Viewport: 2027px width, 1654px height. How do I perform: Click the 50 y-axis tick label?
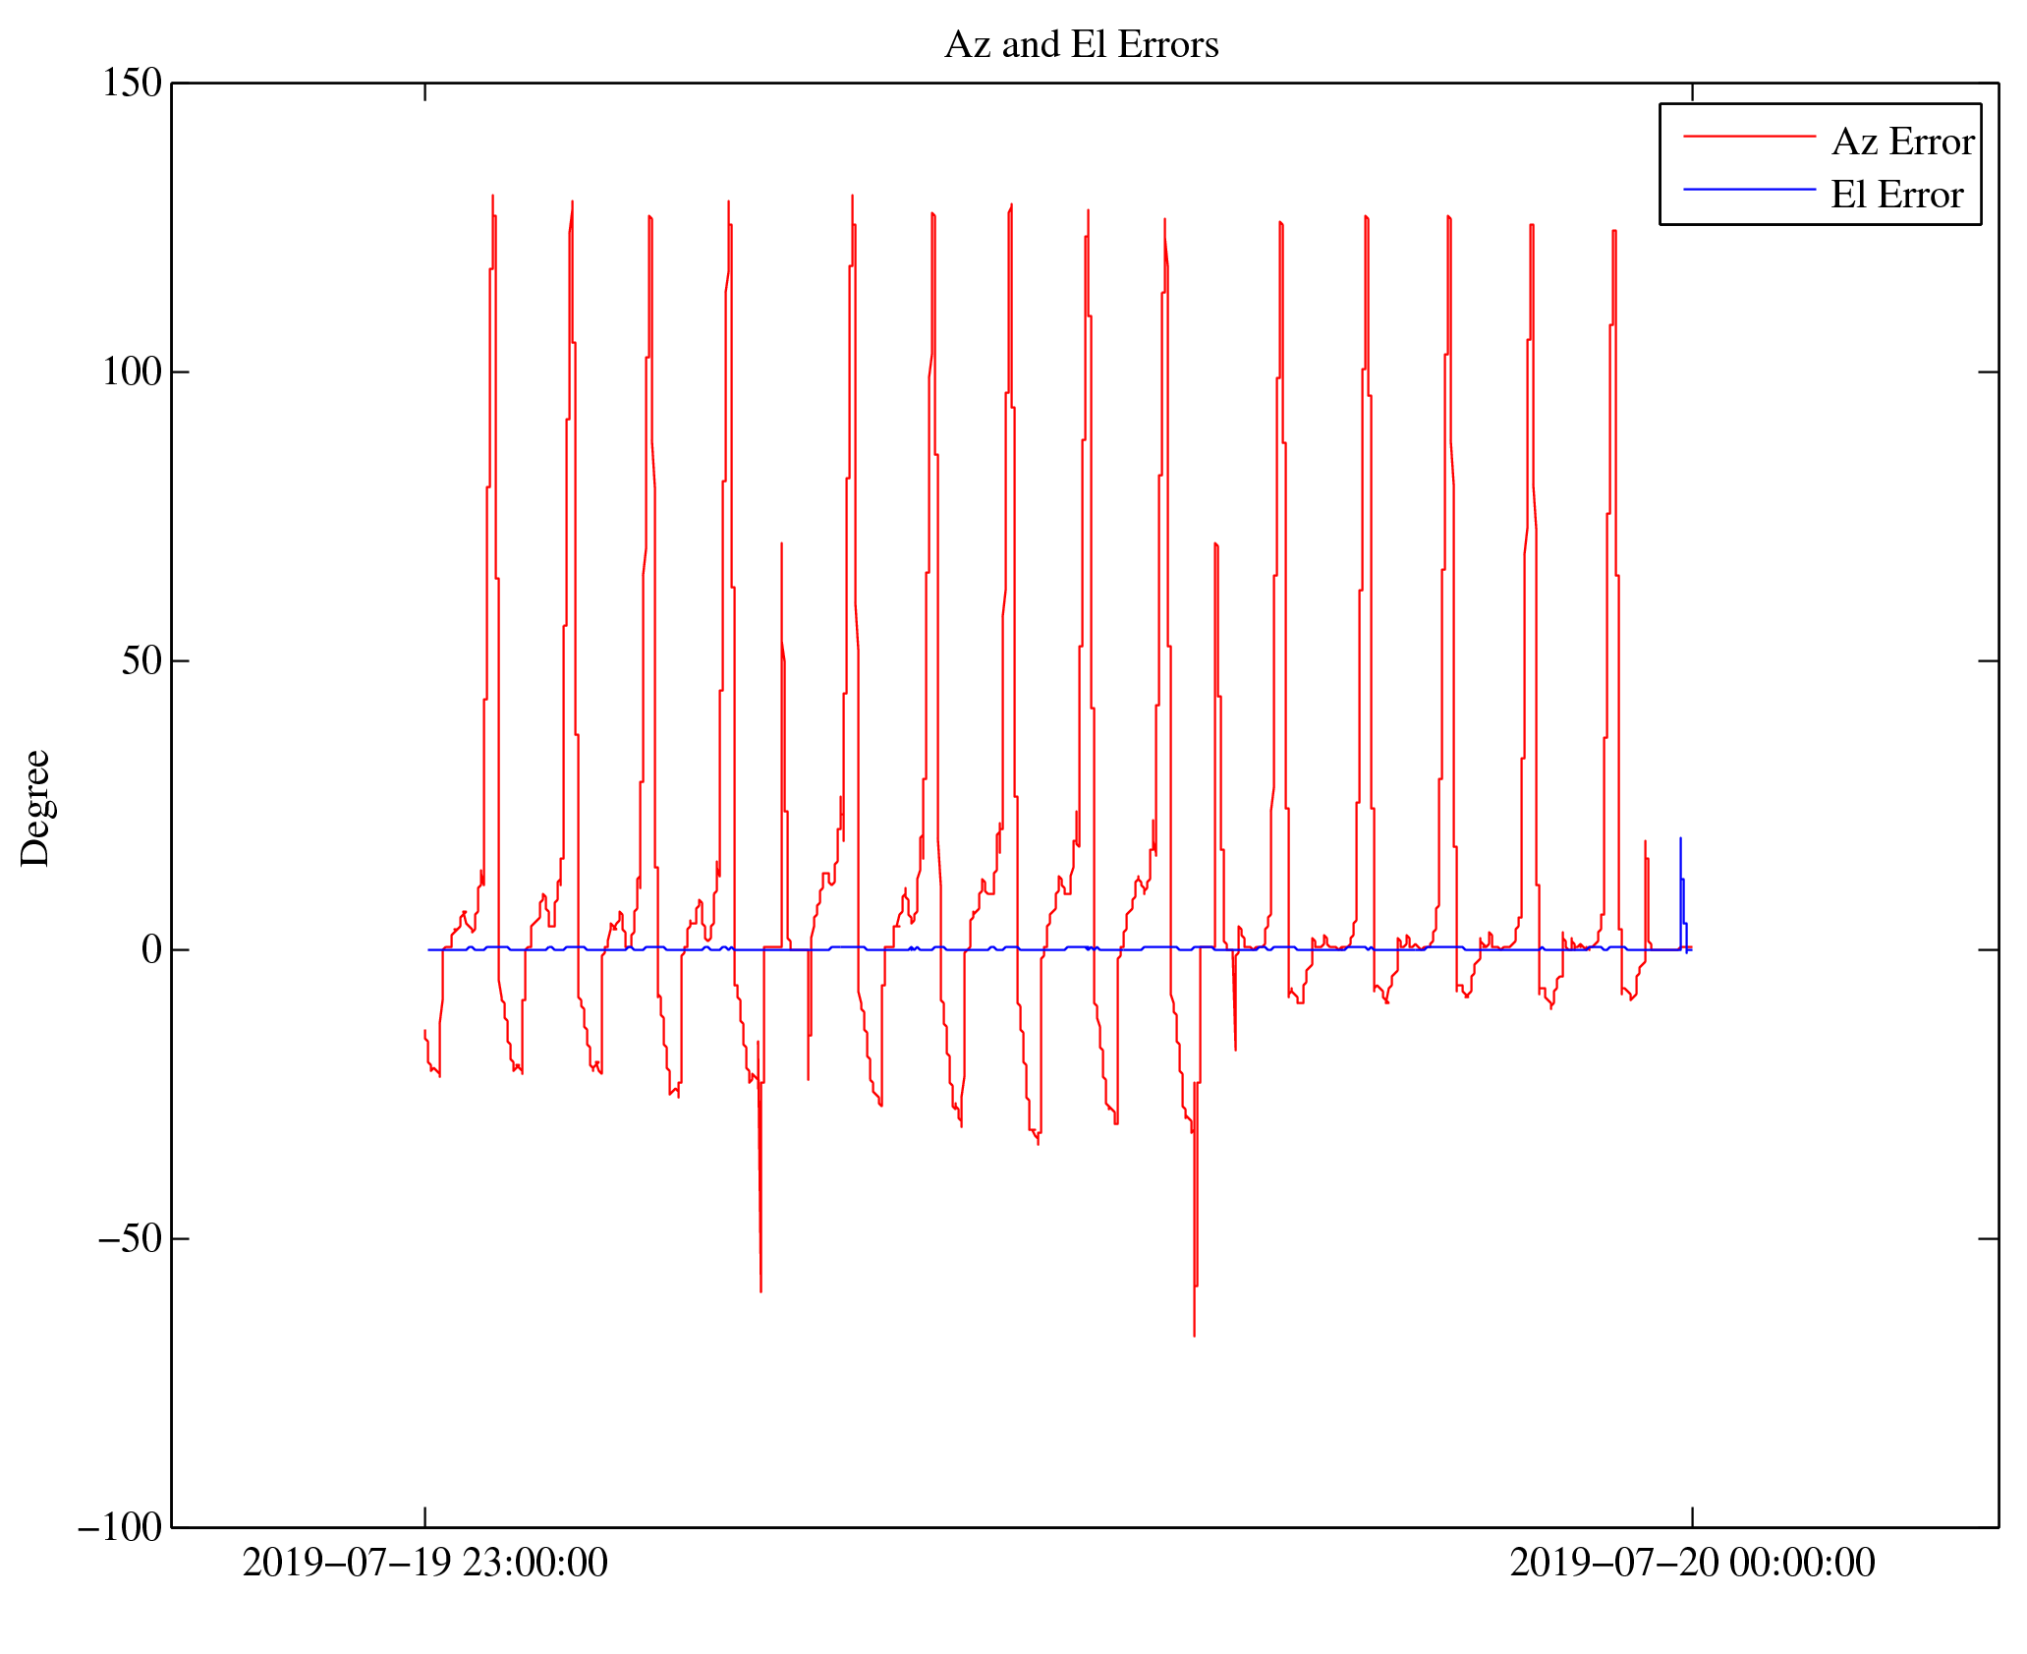click(141, 661)
